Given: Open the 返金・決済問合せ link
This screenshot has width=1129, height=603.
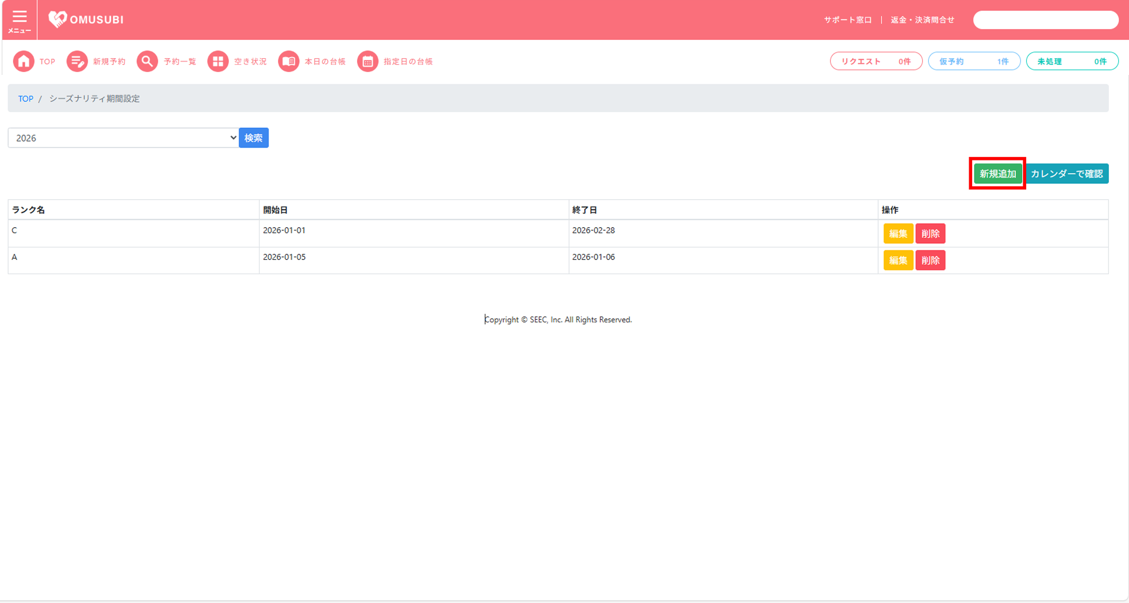Looking at the screenshot, I should [922, 20].
